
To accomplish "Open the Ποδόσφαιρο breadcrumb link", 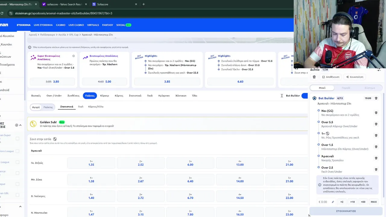I will (x=48, y=35).
